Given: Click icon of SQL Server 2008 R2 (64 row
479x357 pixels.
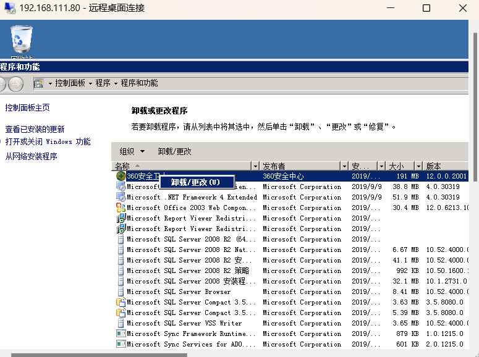Looking at the screenshot, I should (x=121, y=239).
